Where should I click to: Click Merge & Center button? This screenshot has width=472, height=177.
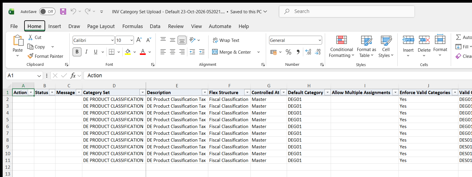[x=232, y=52]
